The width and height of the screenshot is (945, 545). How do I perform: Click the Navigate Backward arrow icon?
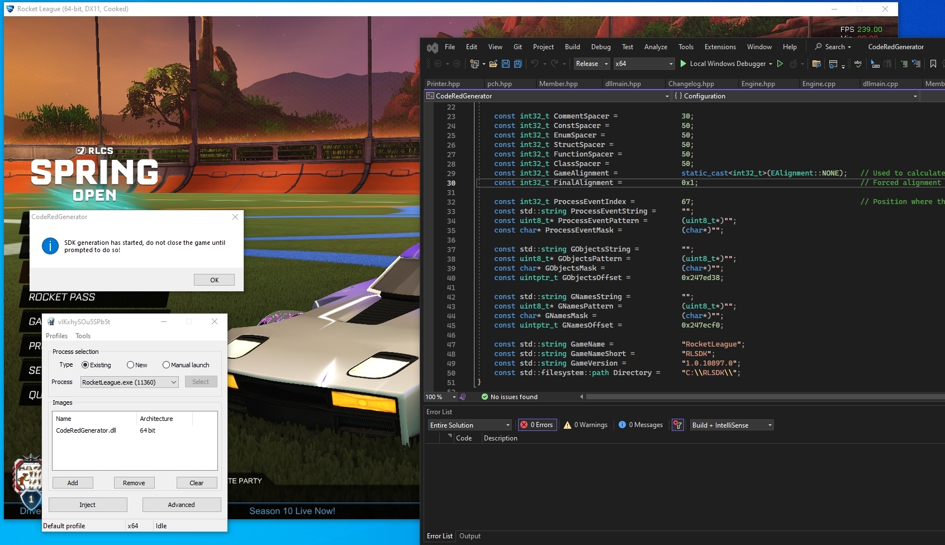tap(438, 64)
